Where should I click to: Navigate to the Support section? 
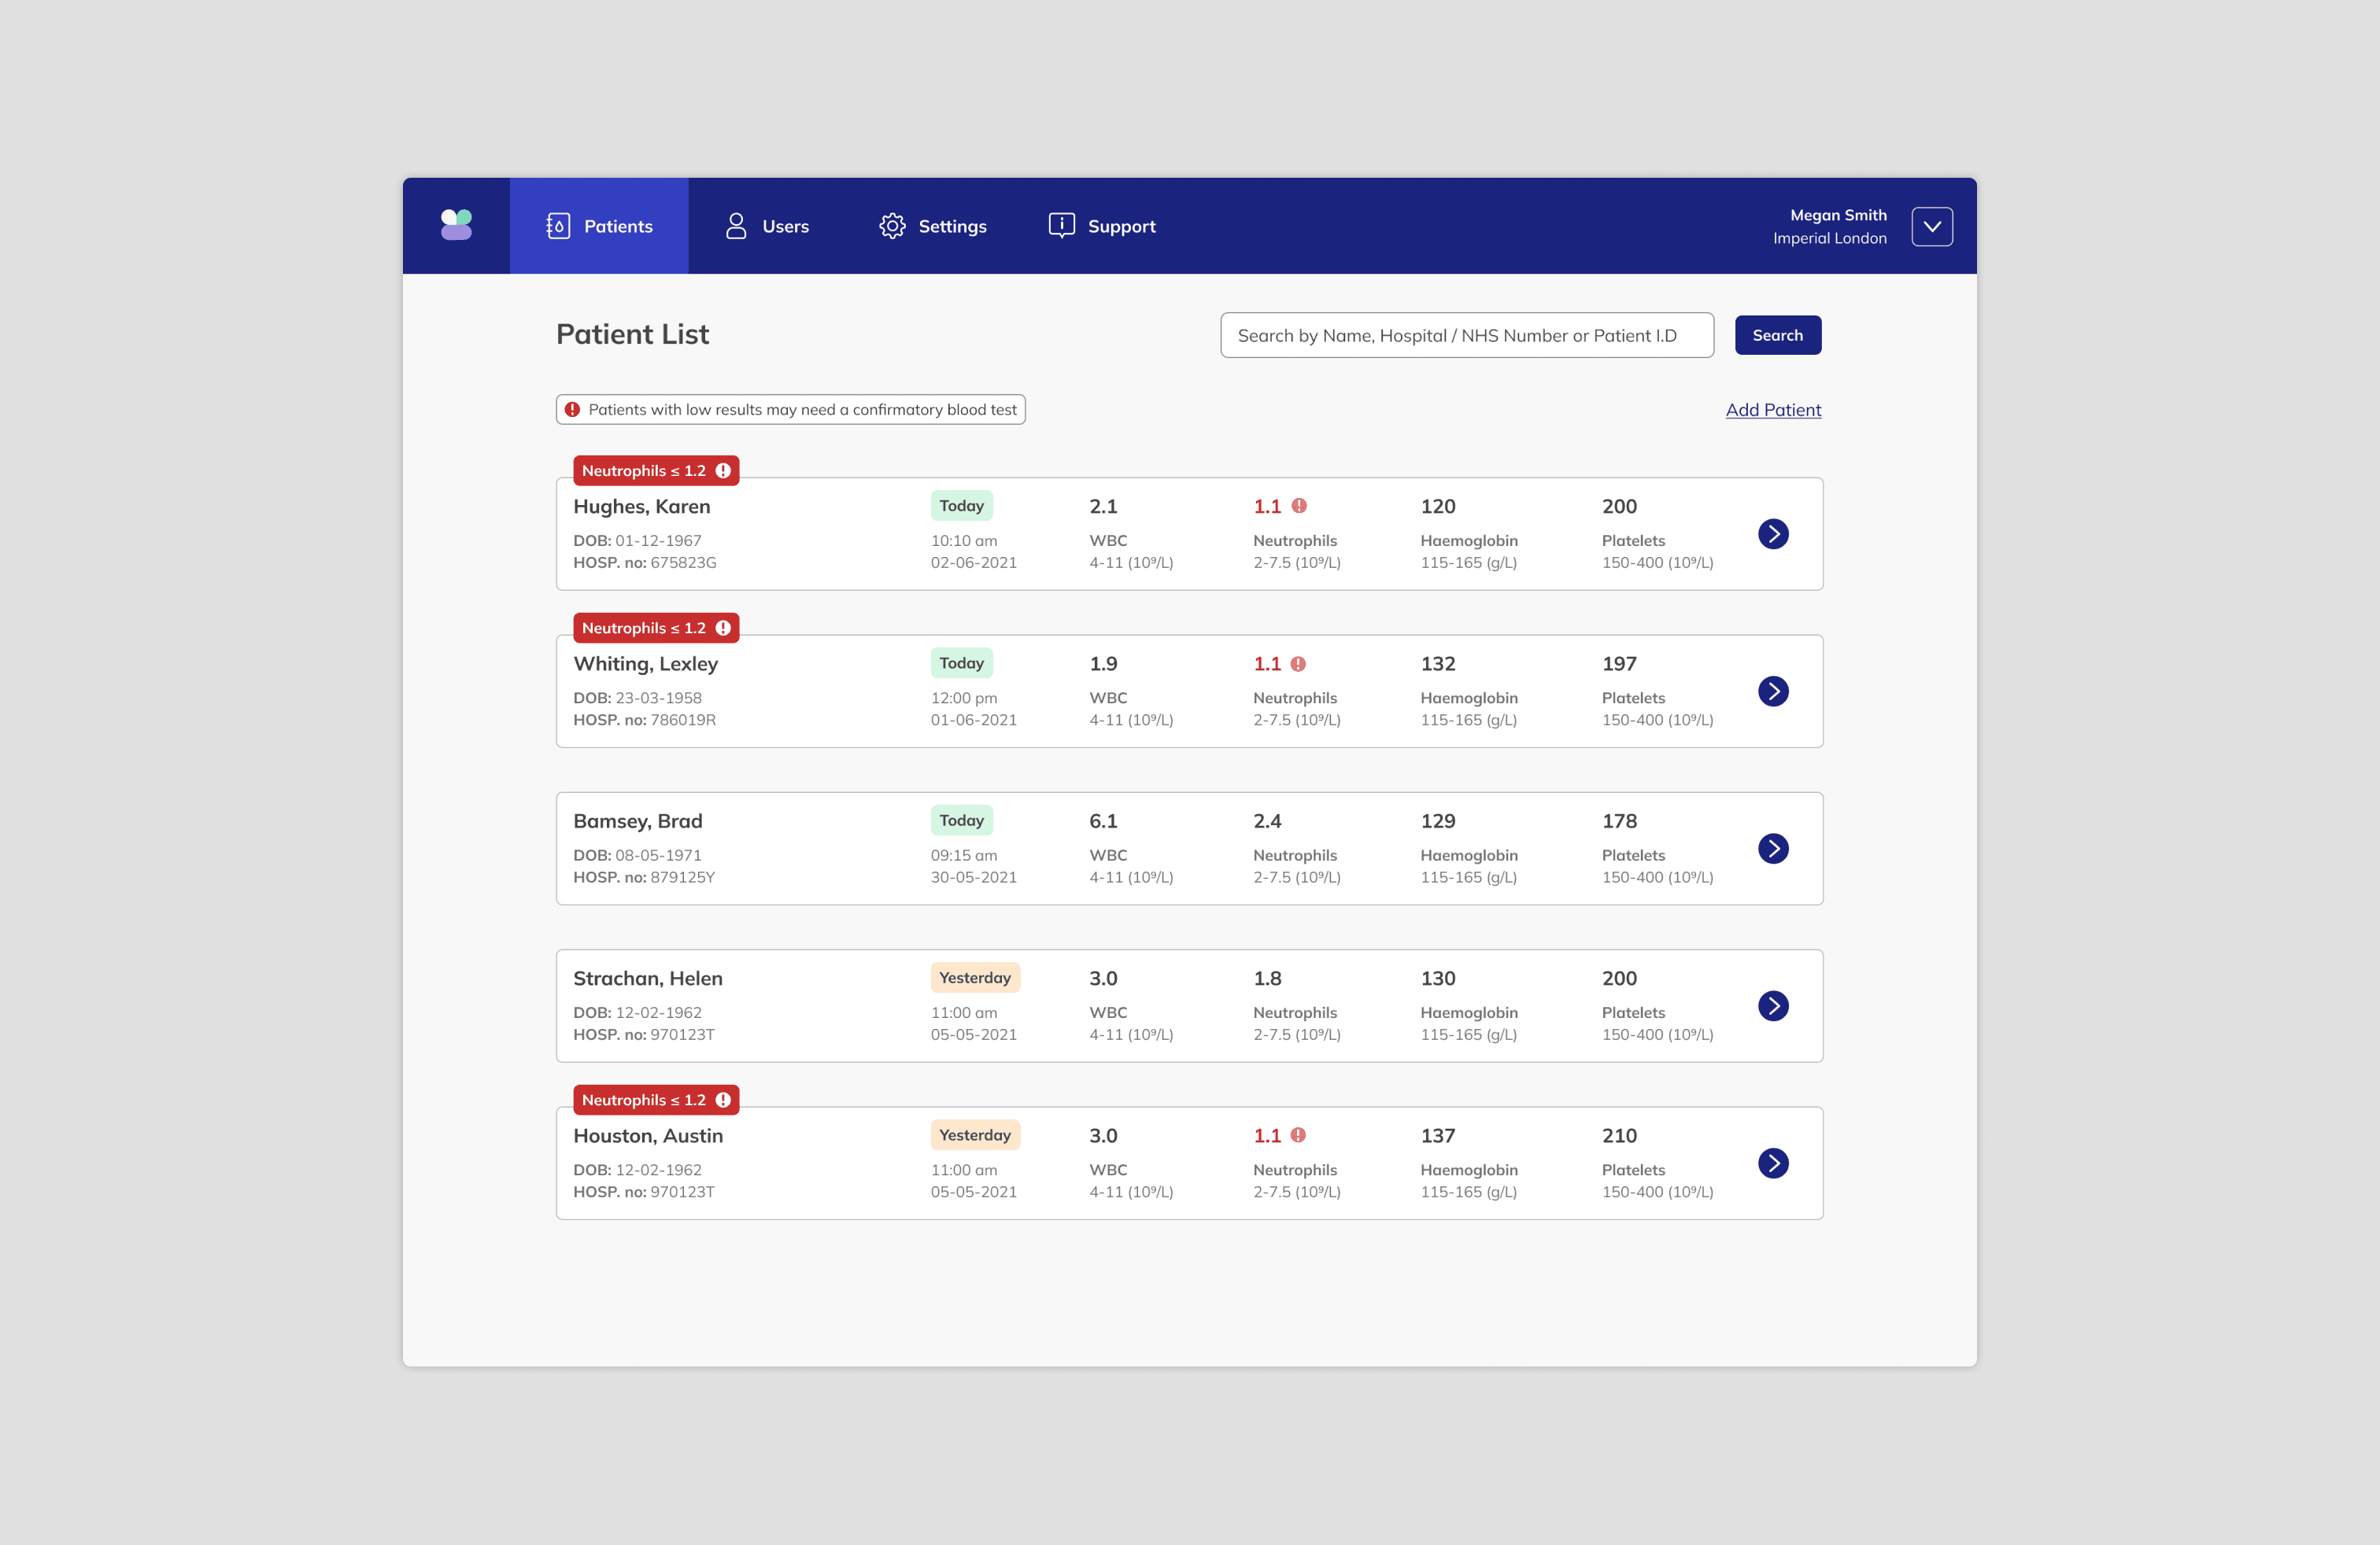1121,226
